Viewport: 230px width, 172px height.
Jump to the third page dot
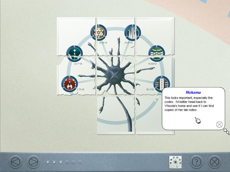click(x=61, y=162)
